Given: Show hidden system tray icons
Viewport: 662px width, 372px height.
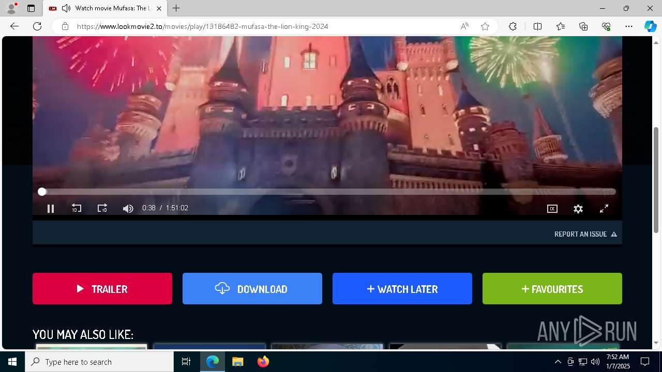Looking at the screenshot, I should pos(558,362).
